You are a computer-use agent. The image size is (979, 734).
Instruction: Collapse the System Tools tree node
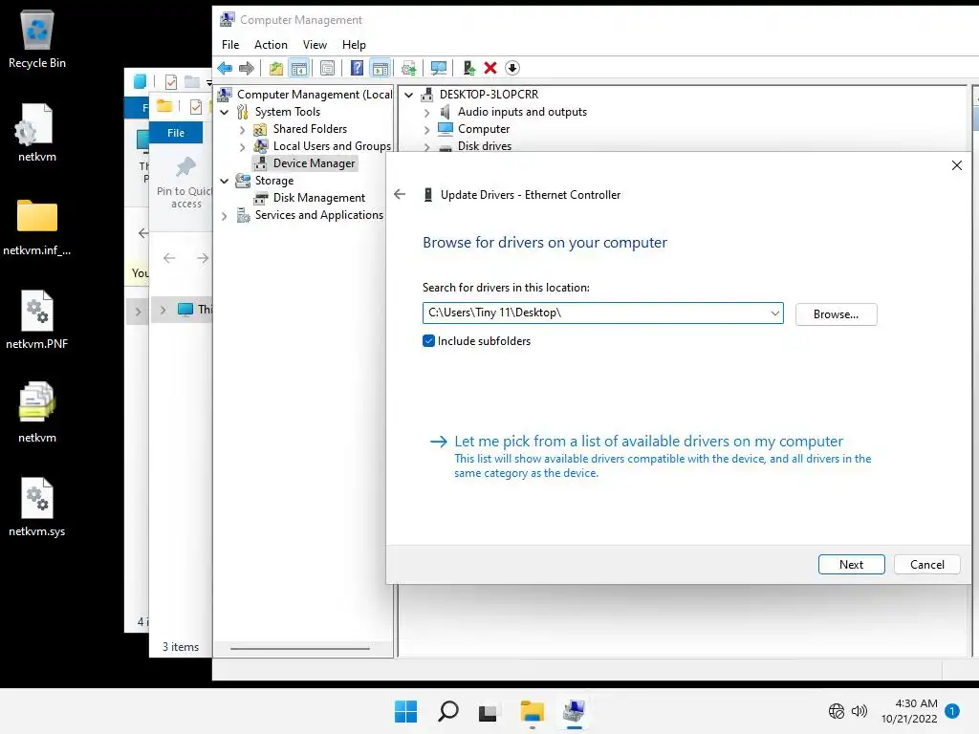click(x=224, y=112)
